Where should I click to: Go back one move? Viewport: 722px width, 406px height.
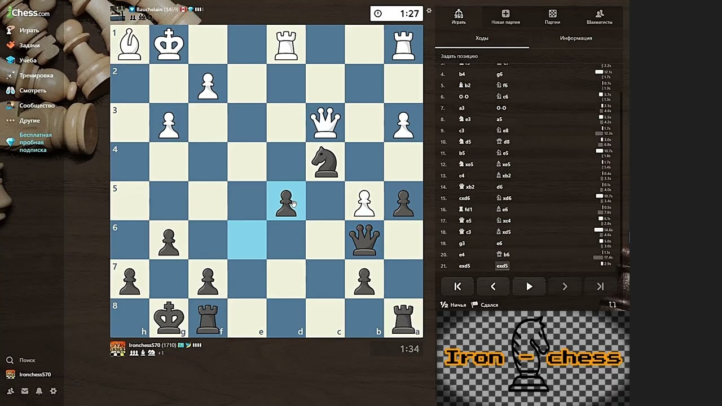point(493,286)
